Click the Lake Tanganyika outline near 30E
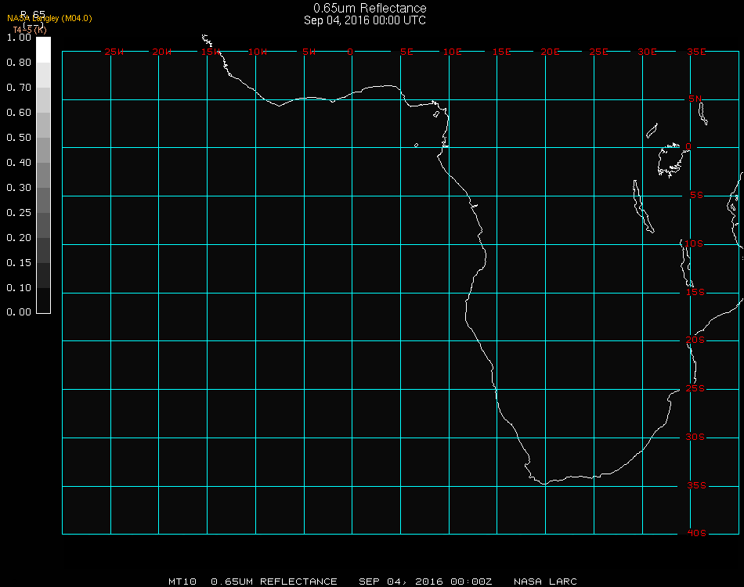Screen dimensions: 744x587 tap(644, 207)
